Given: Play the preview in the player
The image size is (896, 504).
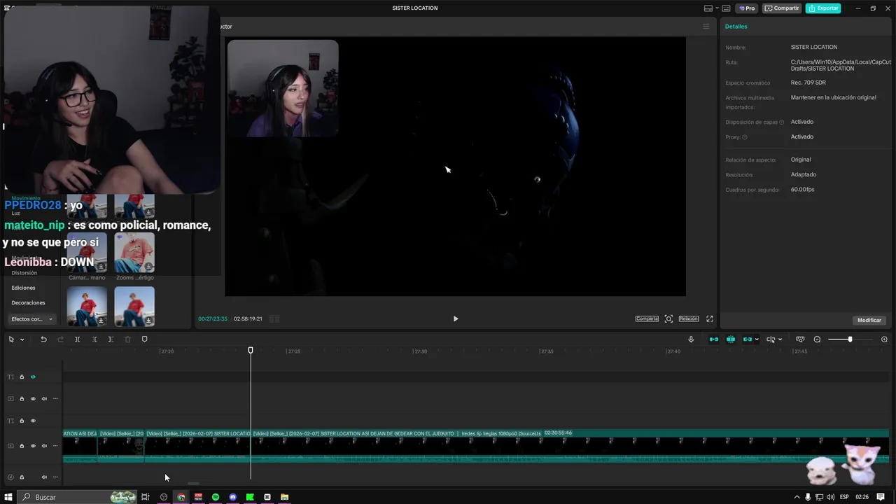Looking at the screenshot, I should click(456, 318).
